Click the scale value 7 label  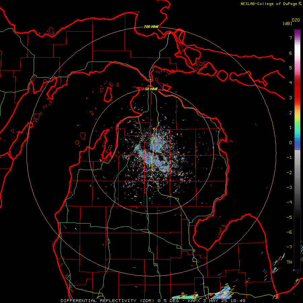pos(291,38)
